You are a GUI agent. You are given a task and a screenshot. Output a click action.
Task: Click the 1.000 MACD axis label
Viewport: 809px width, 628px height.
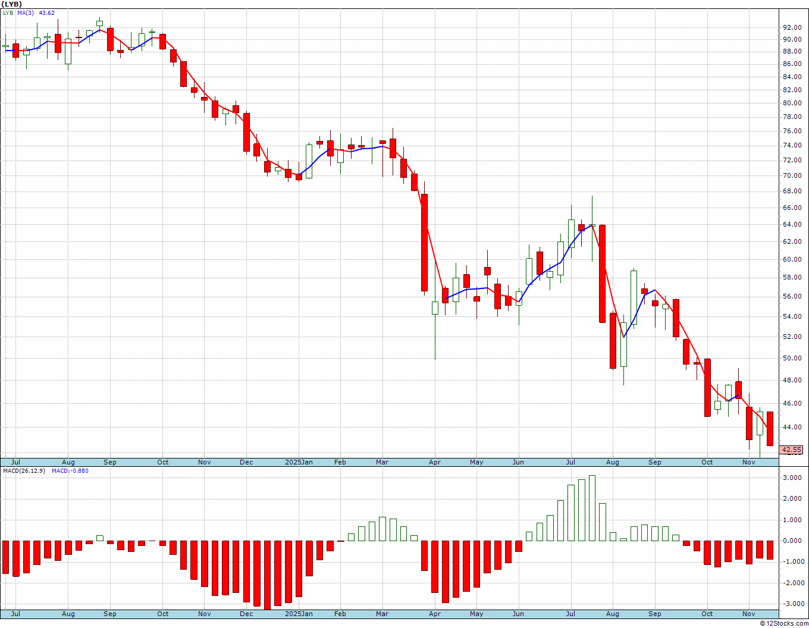(791, 520)
